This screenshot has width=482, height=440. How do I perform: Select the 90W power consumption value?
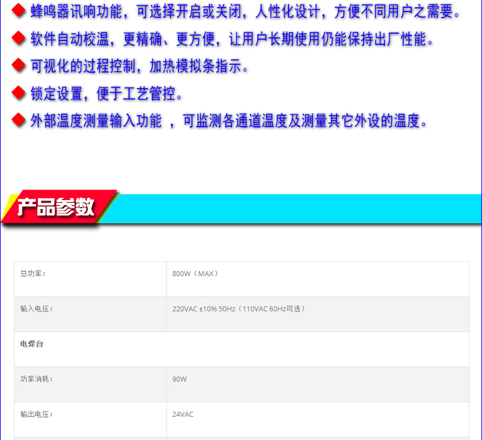click(180, 380)
